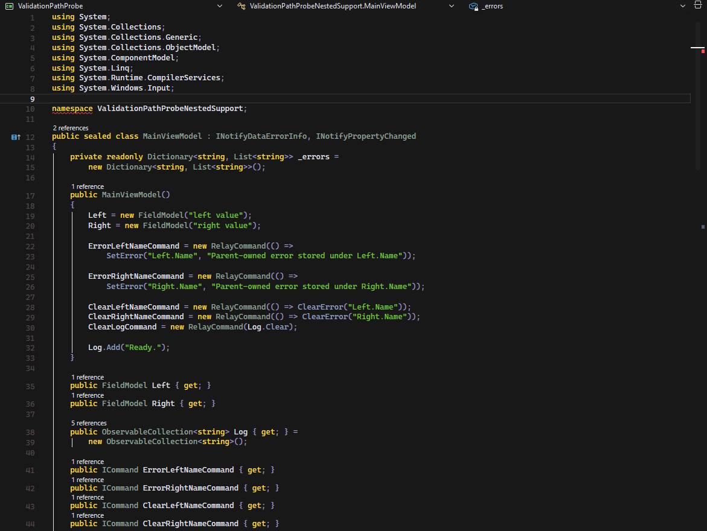
Task: Click the red error marker in scrollbar
Action: [703, 51]
